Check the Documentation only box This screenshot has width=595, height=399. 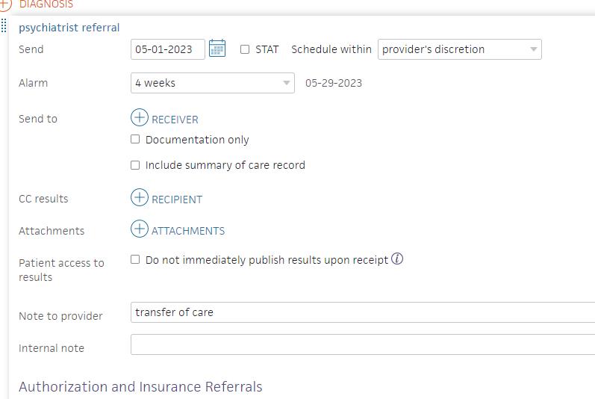click(x=135, y=139)
